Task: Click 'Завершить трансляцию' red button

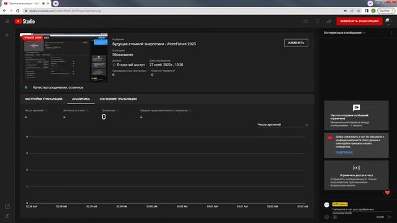Action: pos(359,21)
